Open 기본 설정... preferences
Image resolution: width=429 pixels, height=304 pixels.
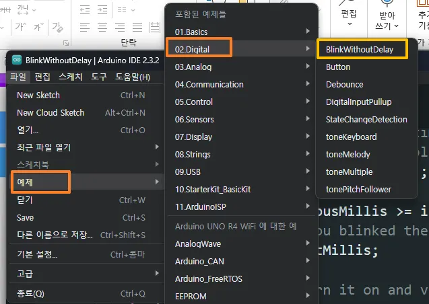pyautogui.click(x=86, y=254)
